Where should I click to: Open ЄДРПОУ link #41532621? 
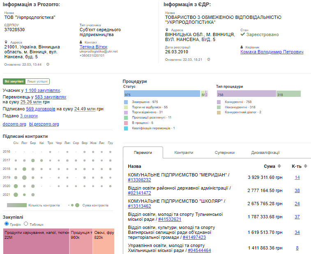pos(170,220)
